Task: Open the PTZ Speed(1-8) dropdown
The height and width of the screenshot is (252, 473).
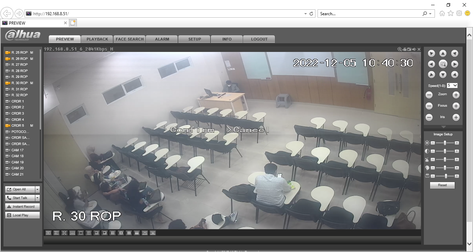Action: [x=452, y=85]
